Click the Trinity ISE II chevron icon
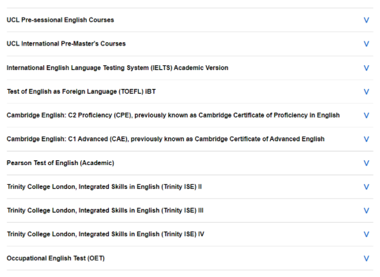The width and height of the screenshot is (380, 277). tap(366, 187)
